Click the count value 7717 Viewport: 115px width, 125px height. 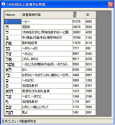[79, 48]
